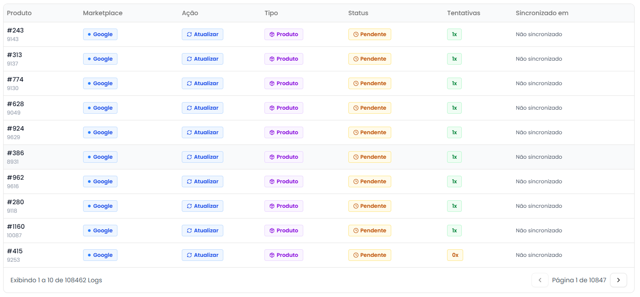Open product #1160 from the Produto column
This screenshot has height=297, width=640.
(16, 227)
